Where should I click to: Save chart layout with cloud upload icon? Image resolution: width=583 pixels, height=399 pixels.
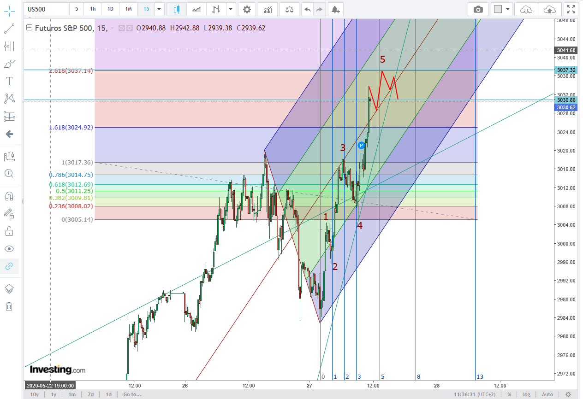550,9
